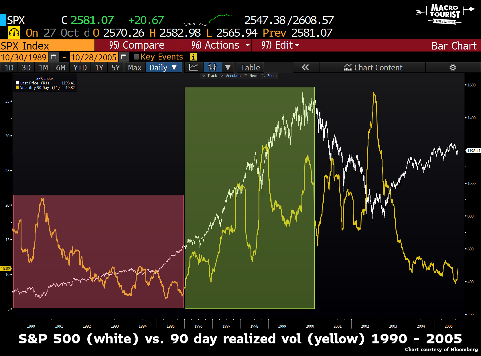Click the 2000 label on time axis
The width and height of the screenshot is (481, 356).
coord(310,326)
